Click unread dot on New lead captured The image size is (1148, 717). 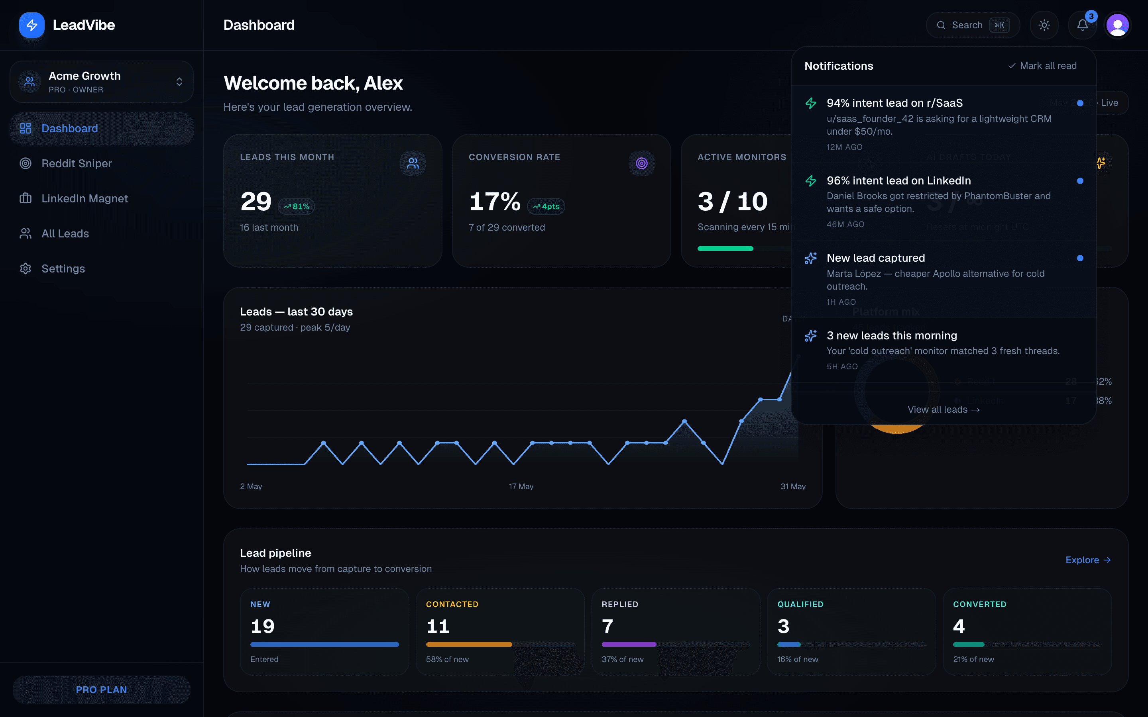click(x=1080, y=259)
